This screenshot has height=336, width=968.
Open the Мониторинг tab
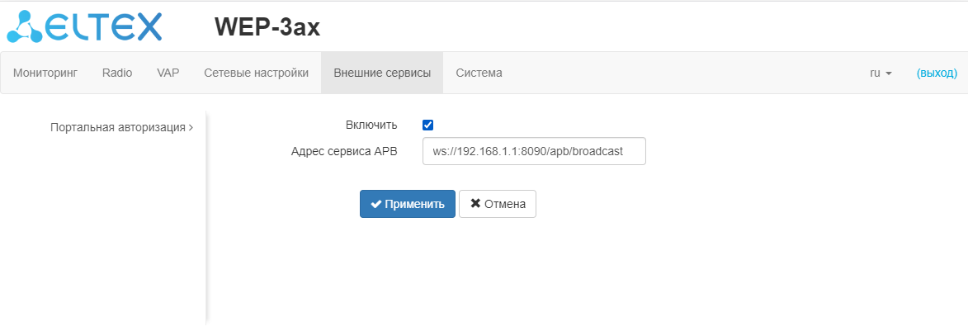[x=45, y=73]
